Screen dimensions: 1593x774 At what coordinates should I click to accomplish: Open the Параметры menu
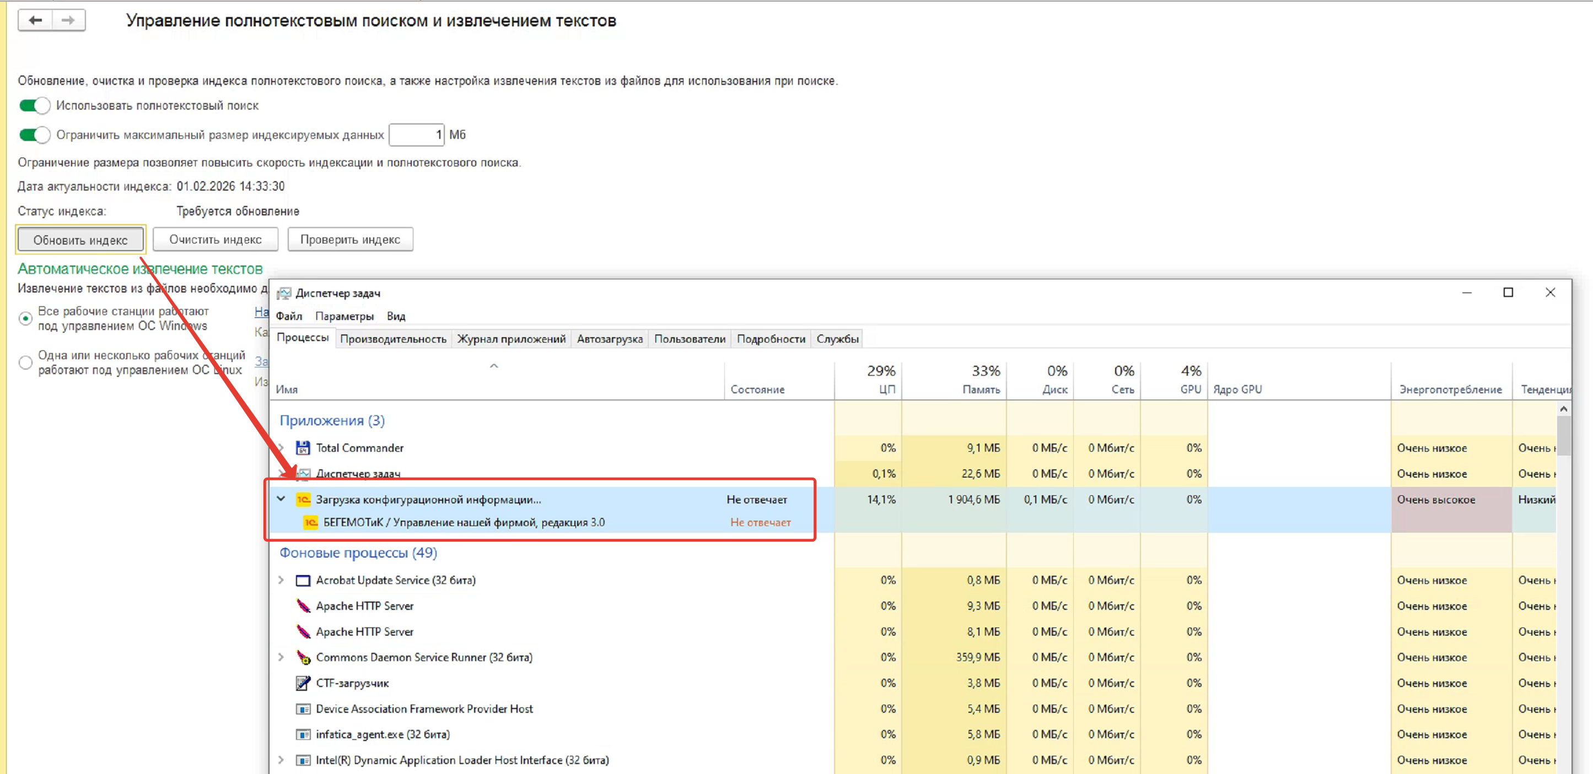coord(344,316)
